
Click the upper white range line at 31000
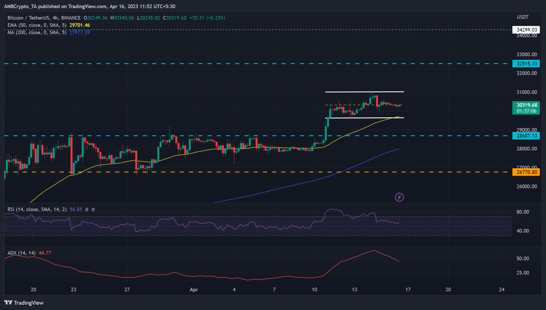tap(364, 92)
